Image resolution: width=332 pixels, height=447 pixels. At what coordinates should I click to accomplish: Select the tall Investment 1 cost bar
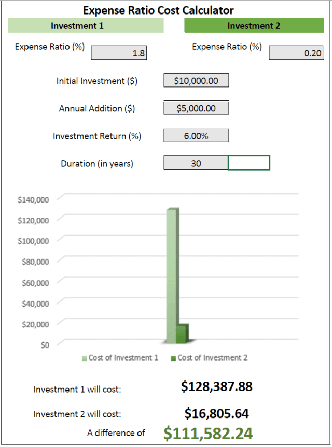click(x=172, y=275)
